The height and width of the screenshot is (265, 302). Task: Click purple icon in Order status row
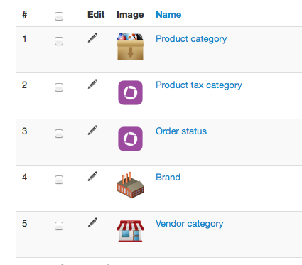[x=130, y=139]
